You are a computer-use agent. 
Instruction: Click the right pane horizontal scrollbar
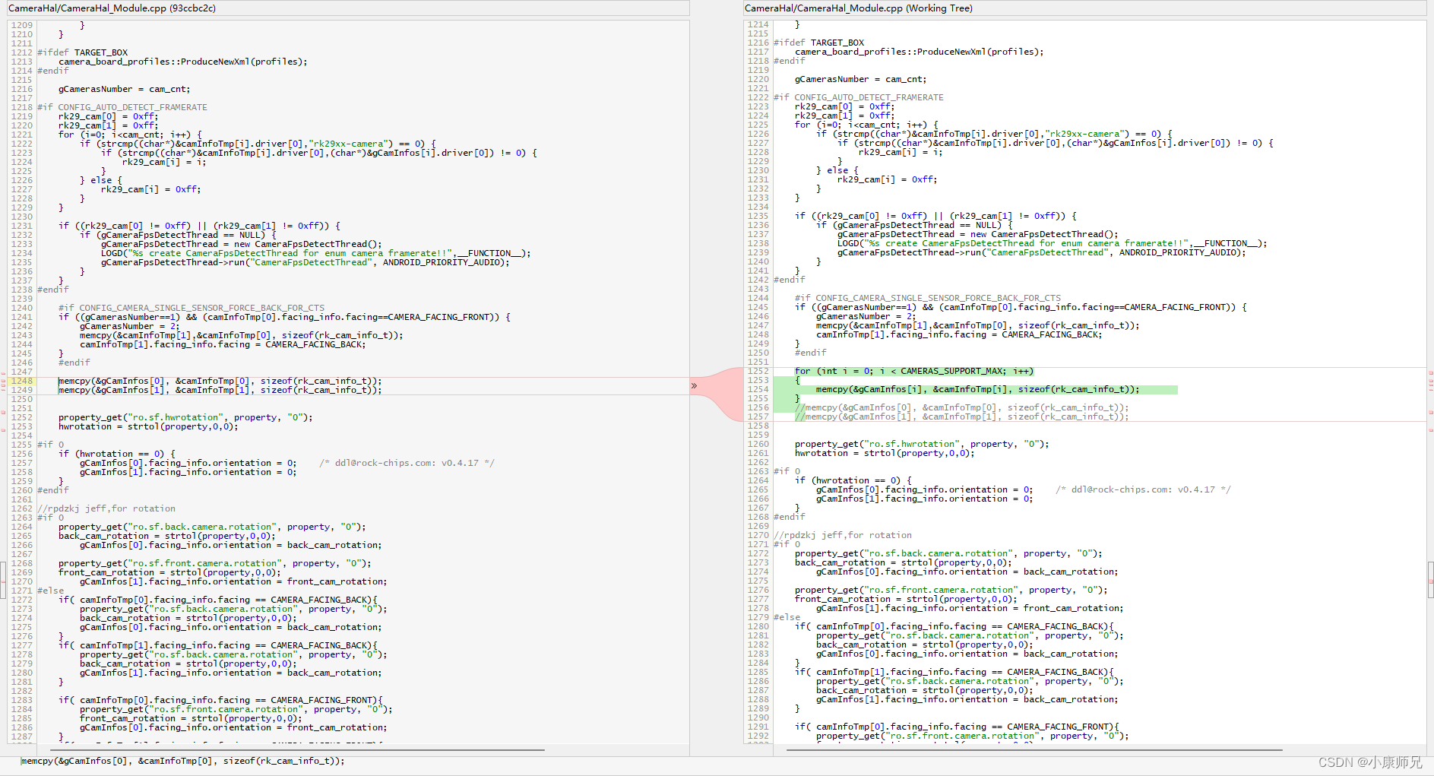tap(1034, 750)
